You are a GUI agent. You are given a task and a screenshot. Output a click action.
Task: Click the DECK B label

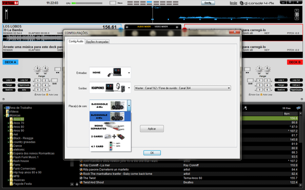click(295, 62)
